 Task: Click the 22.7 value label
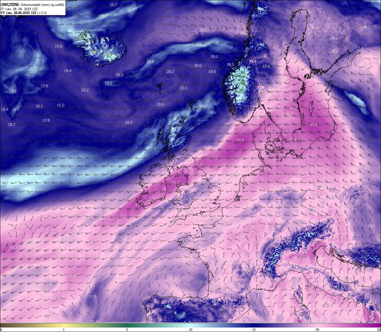coord(133,226)
